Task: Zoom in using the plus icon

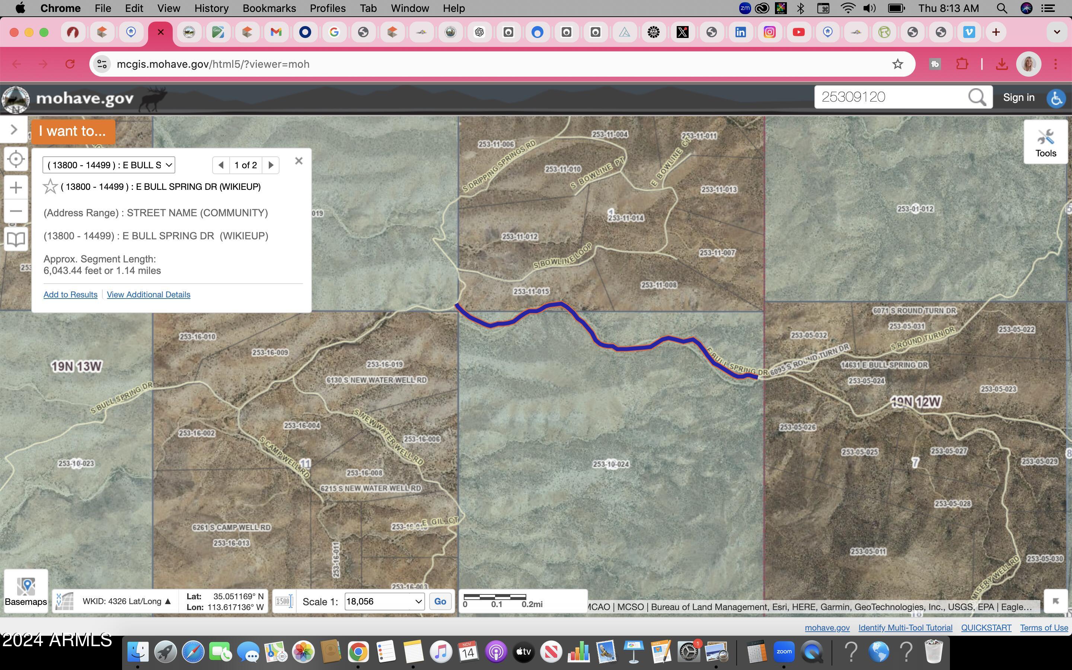Action: [x=16, y=187]
